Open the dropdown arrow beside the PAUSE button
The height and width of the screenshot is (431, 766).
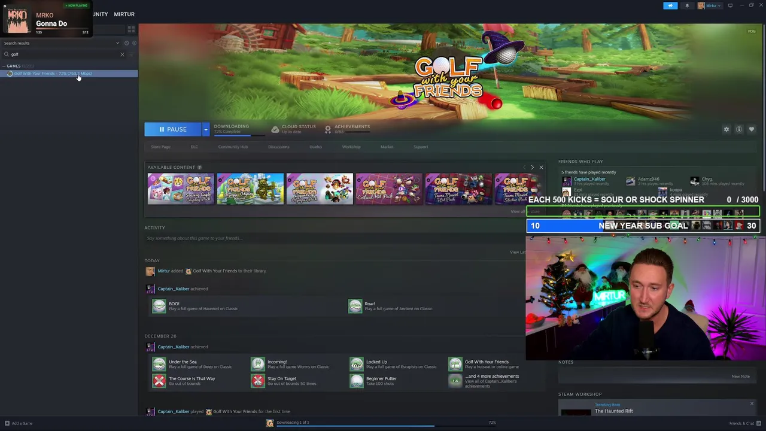point(205,129)
